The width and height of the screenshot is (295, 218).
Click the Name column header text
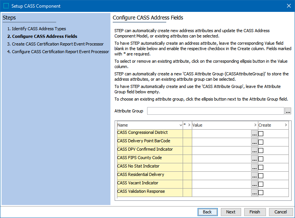tap(123, 125)
